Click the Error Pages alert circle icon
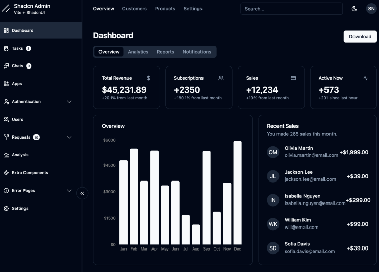379x272 pixels. (x=6, y=191)
